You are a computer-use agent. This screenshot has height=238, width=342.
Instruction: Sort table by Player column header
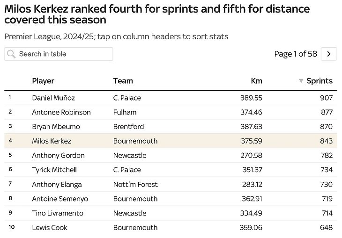[x=43, y=81]
